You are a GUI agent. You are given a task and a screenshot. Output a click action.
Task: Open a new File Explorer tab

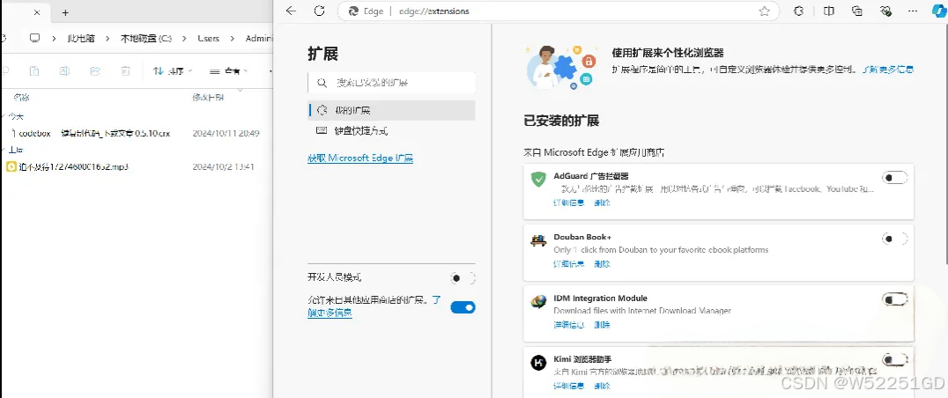pos(65,12)
